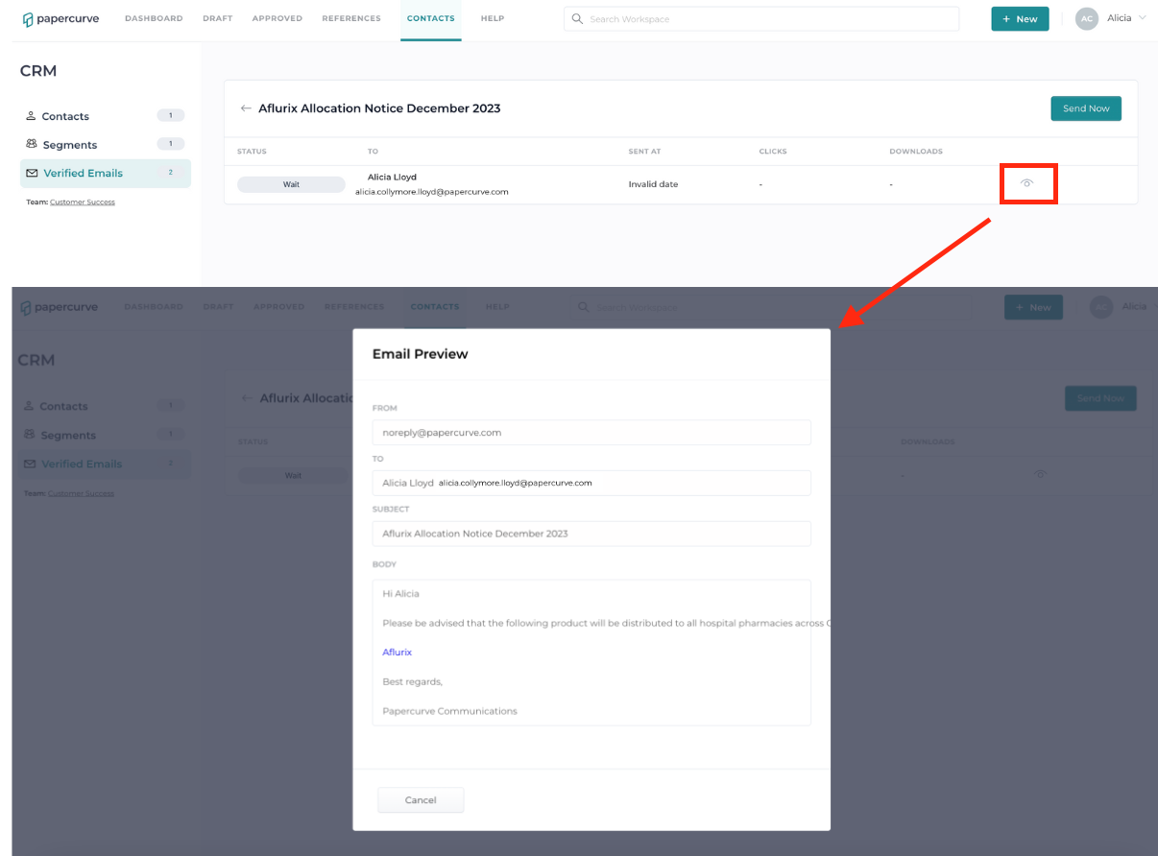Screen dimensions: 1158x856
Task: Click the From field showing noreply@papercurve.com
Action: coord(591,433)
